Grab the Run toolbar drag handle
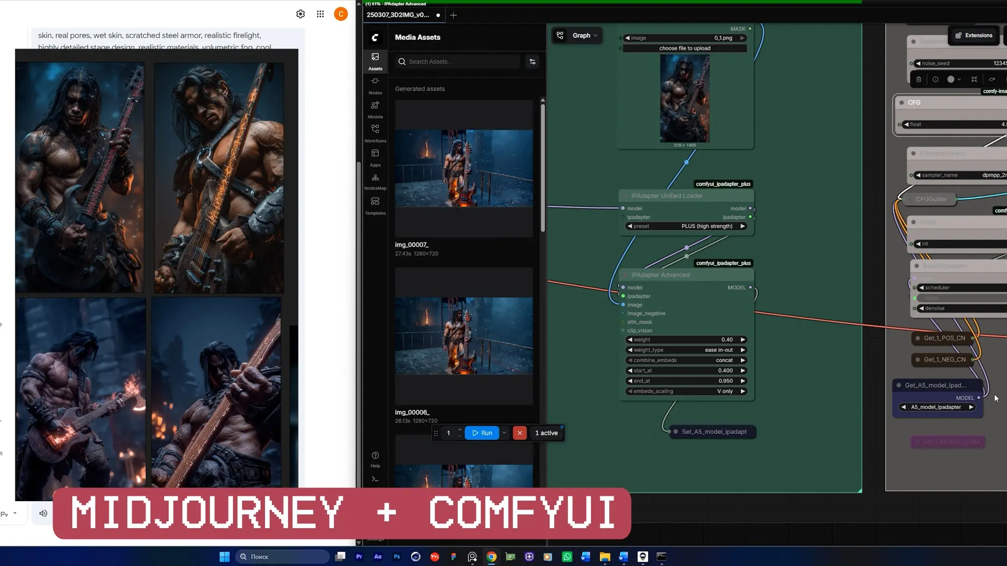Viewport: 1007px width, 566px height. coord(436,433)
